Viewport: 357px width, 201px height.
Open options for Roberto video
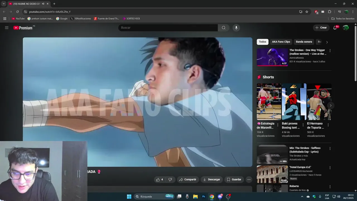pyautogui.click(x=330, y=187)
